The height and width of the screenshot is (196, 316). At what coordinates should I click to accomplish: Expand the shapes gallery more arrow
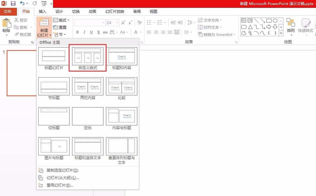click(281, 33)
